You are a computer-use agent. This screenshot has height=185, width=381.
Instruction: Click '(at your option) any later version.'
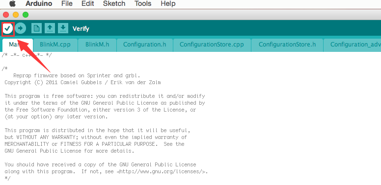pyautogui.click(x=56, y=116)
